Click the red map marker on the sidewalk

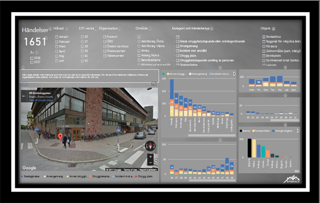[60, 137]
